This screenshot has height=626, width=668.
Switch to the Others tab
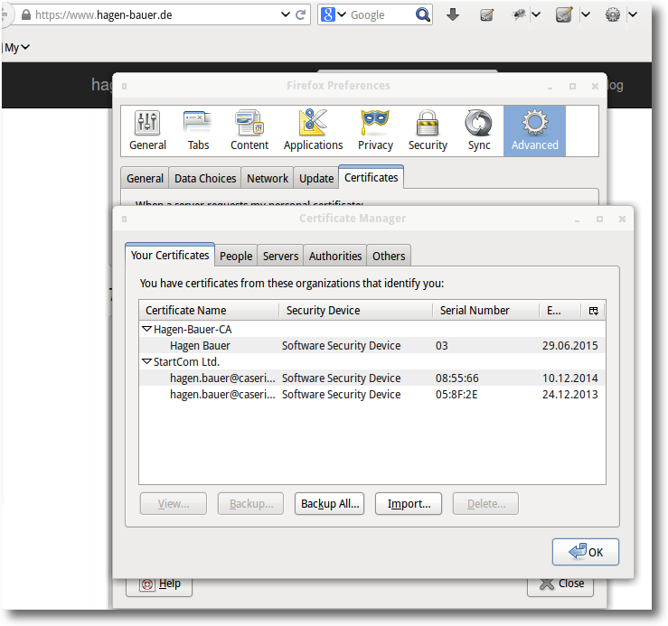tap(389, 256)
